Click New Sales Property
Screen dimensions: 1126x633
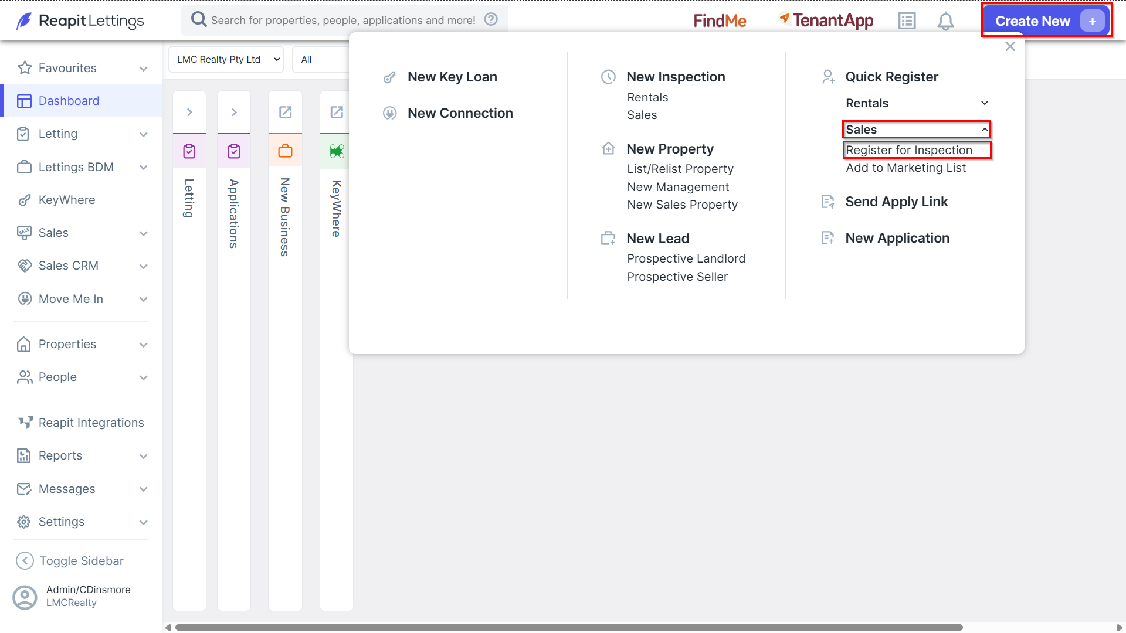682,205
